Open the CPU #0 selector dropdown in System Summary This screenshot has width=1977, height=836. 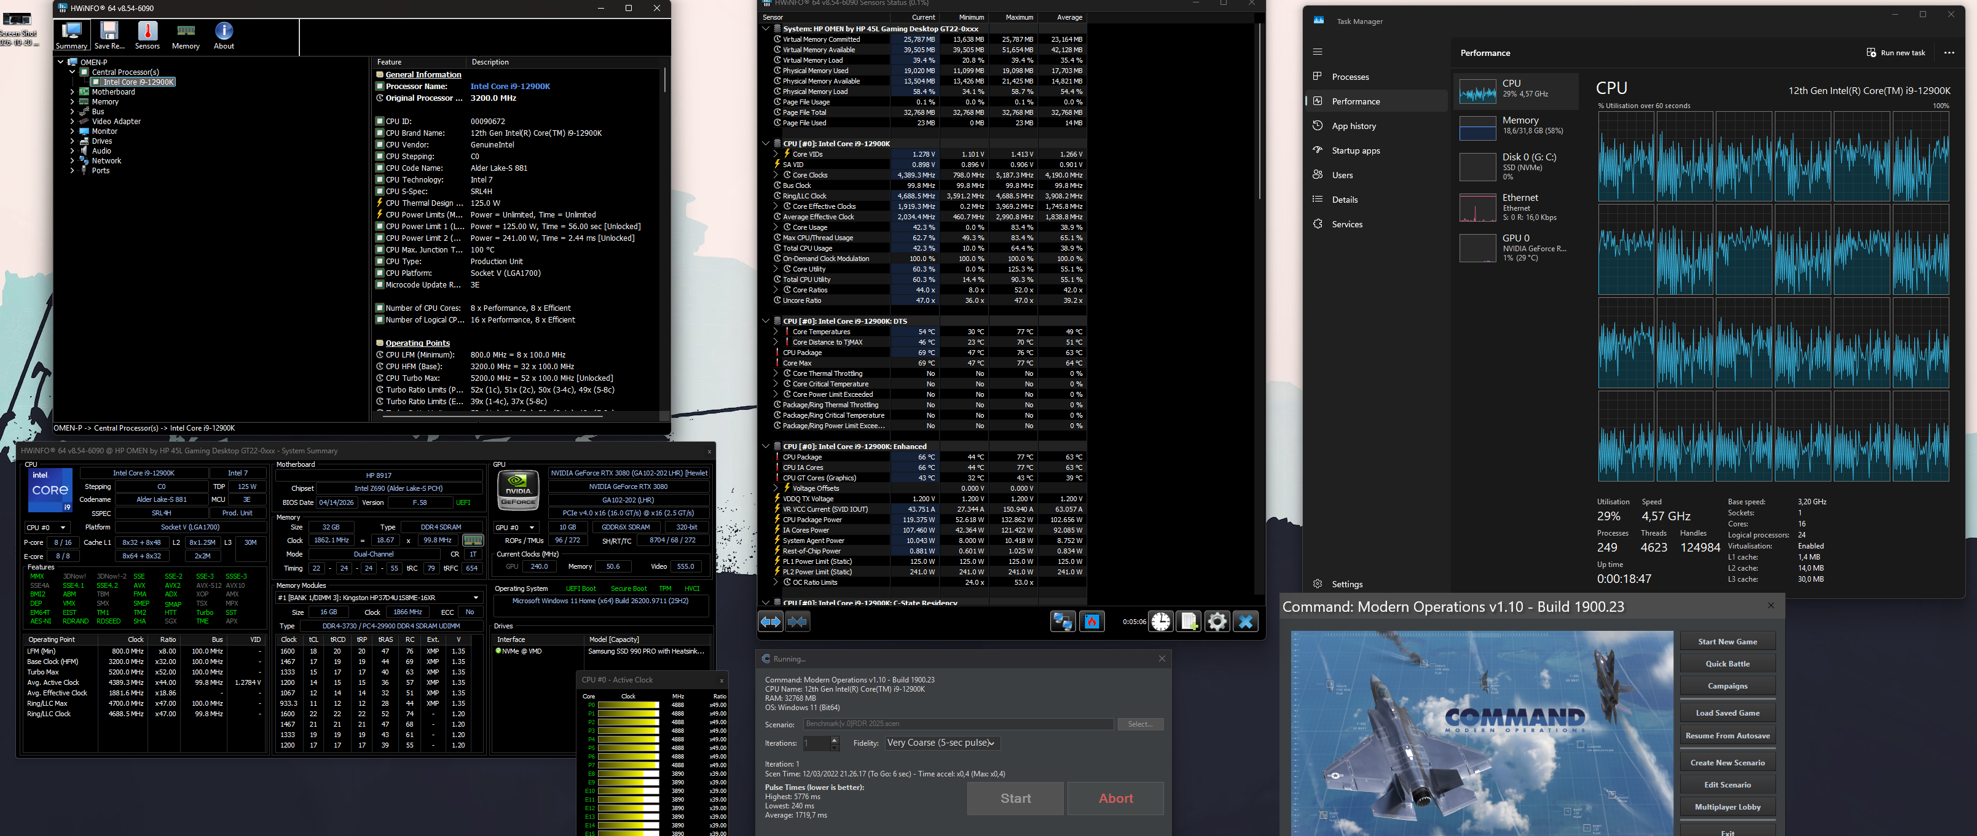click(x=47, y=528)
